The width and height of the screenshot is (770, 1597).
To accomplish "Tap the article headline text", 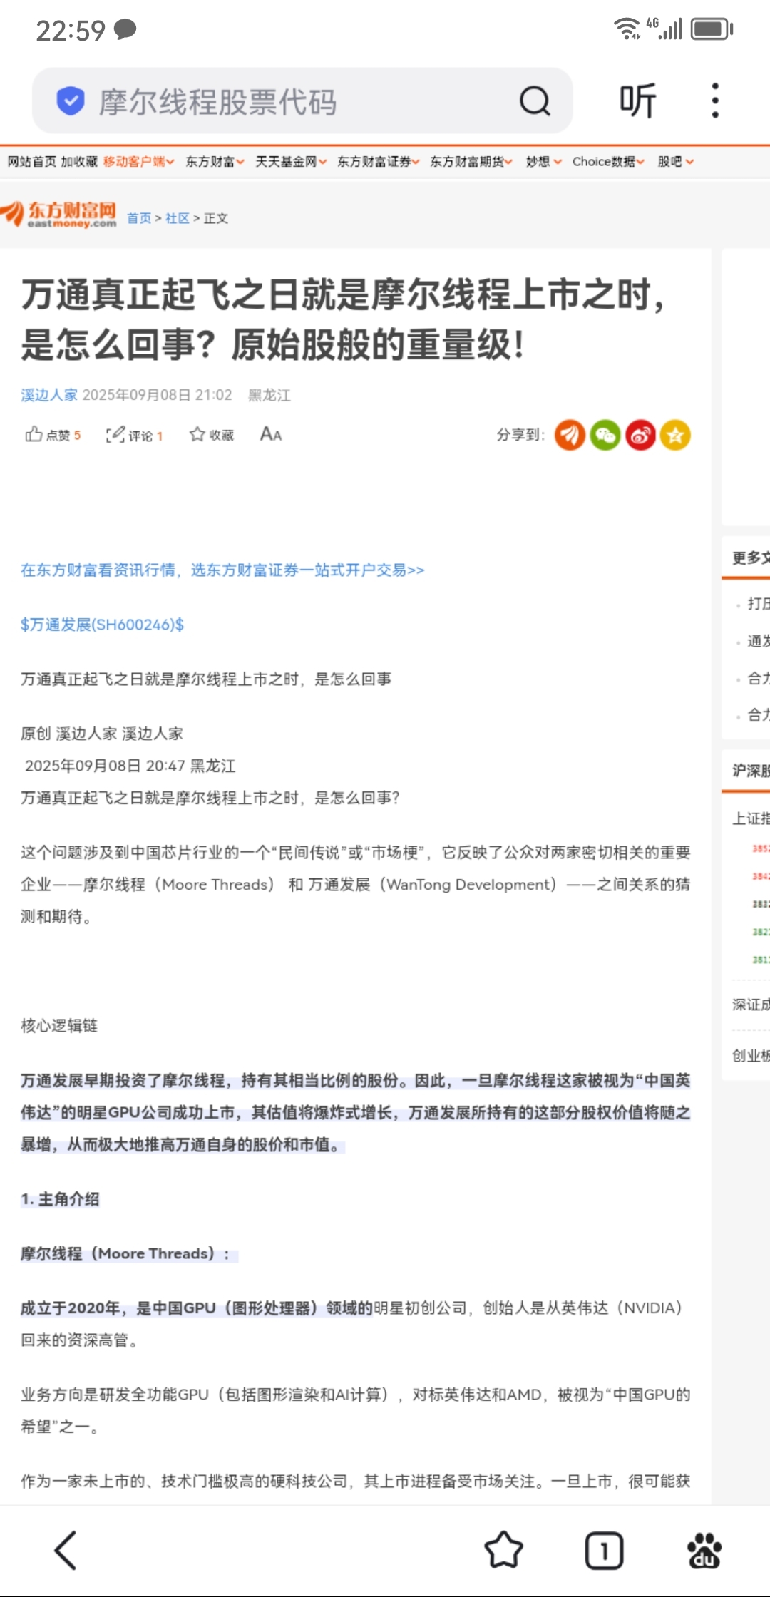I will (344, 319).
